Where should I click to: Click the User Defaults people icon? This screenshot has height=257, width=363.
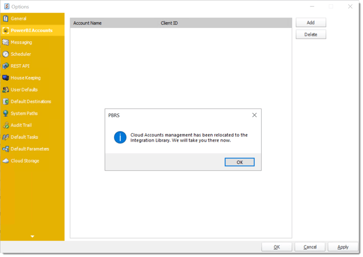point(6,90)
